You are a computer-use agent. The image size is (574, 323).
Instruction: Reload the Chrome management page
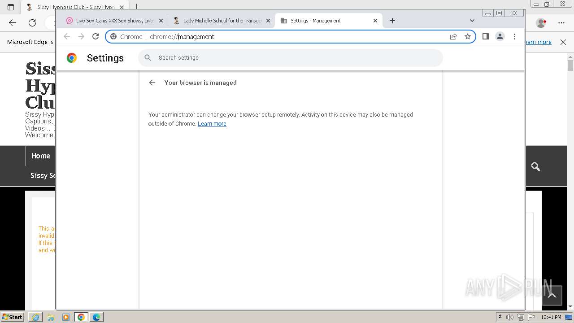96,36
